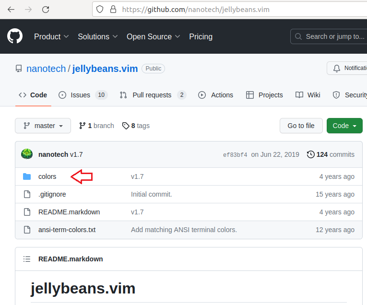This screenshot has width=367, height=305.
Task: Click the browser URL address bar
Action: (229, 10)
